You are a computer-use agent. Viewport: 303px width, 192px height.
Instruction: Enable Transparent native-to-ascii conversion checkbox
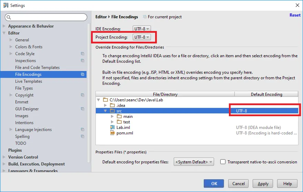point(223,162)
